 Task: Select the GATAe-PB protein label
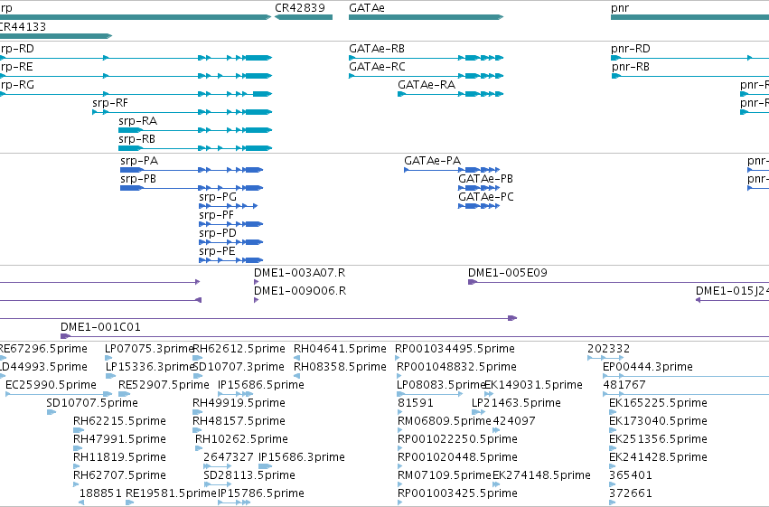pyautogui.click(x=485, y=179)
